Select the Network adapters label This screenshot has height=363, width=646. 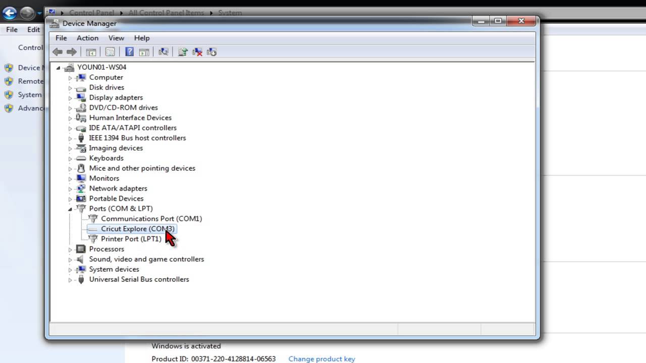[x=118, y=189]
